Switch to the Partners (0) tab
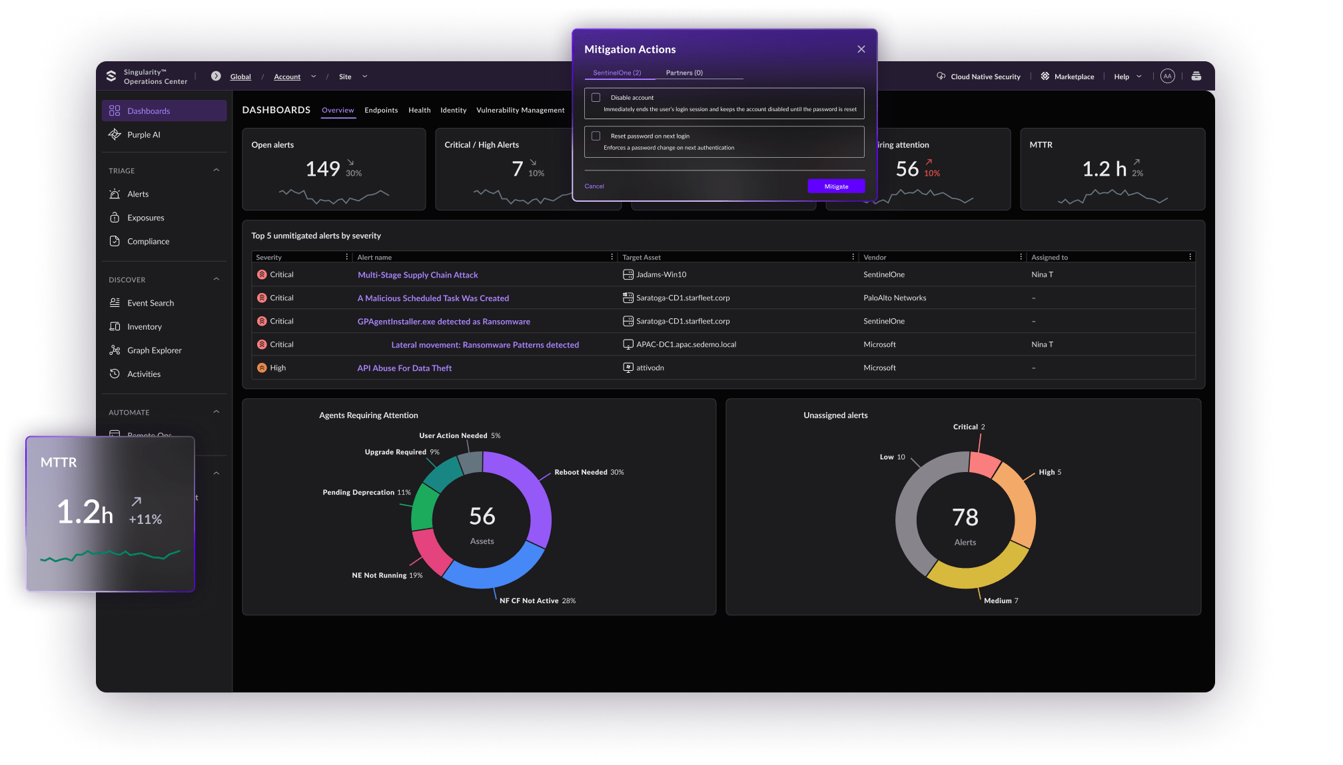Image resolution: width=1343 pixels, height=765 pixels. coord(684,73)
